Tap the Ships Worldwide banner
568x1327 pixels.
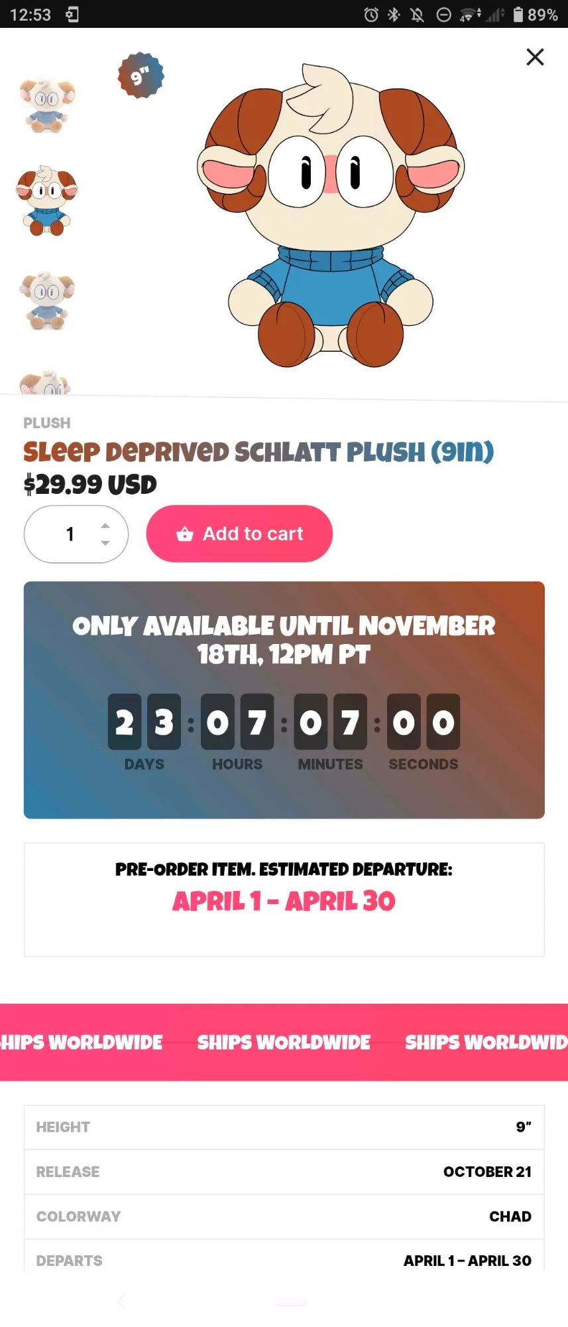284,1042
